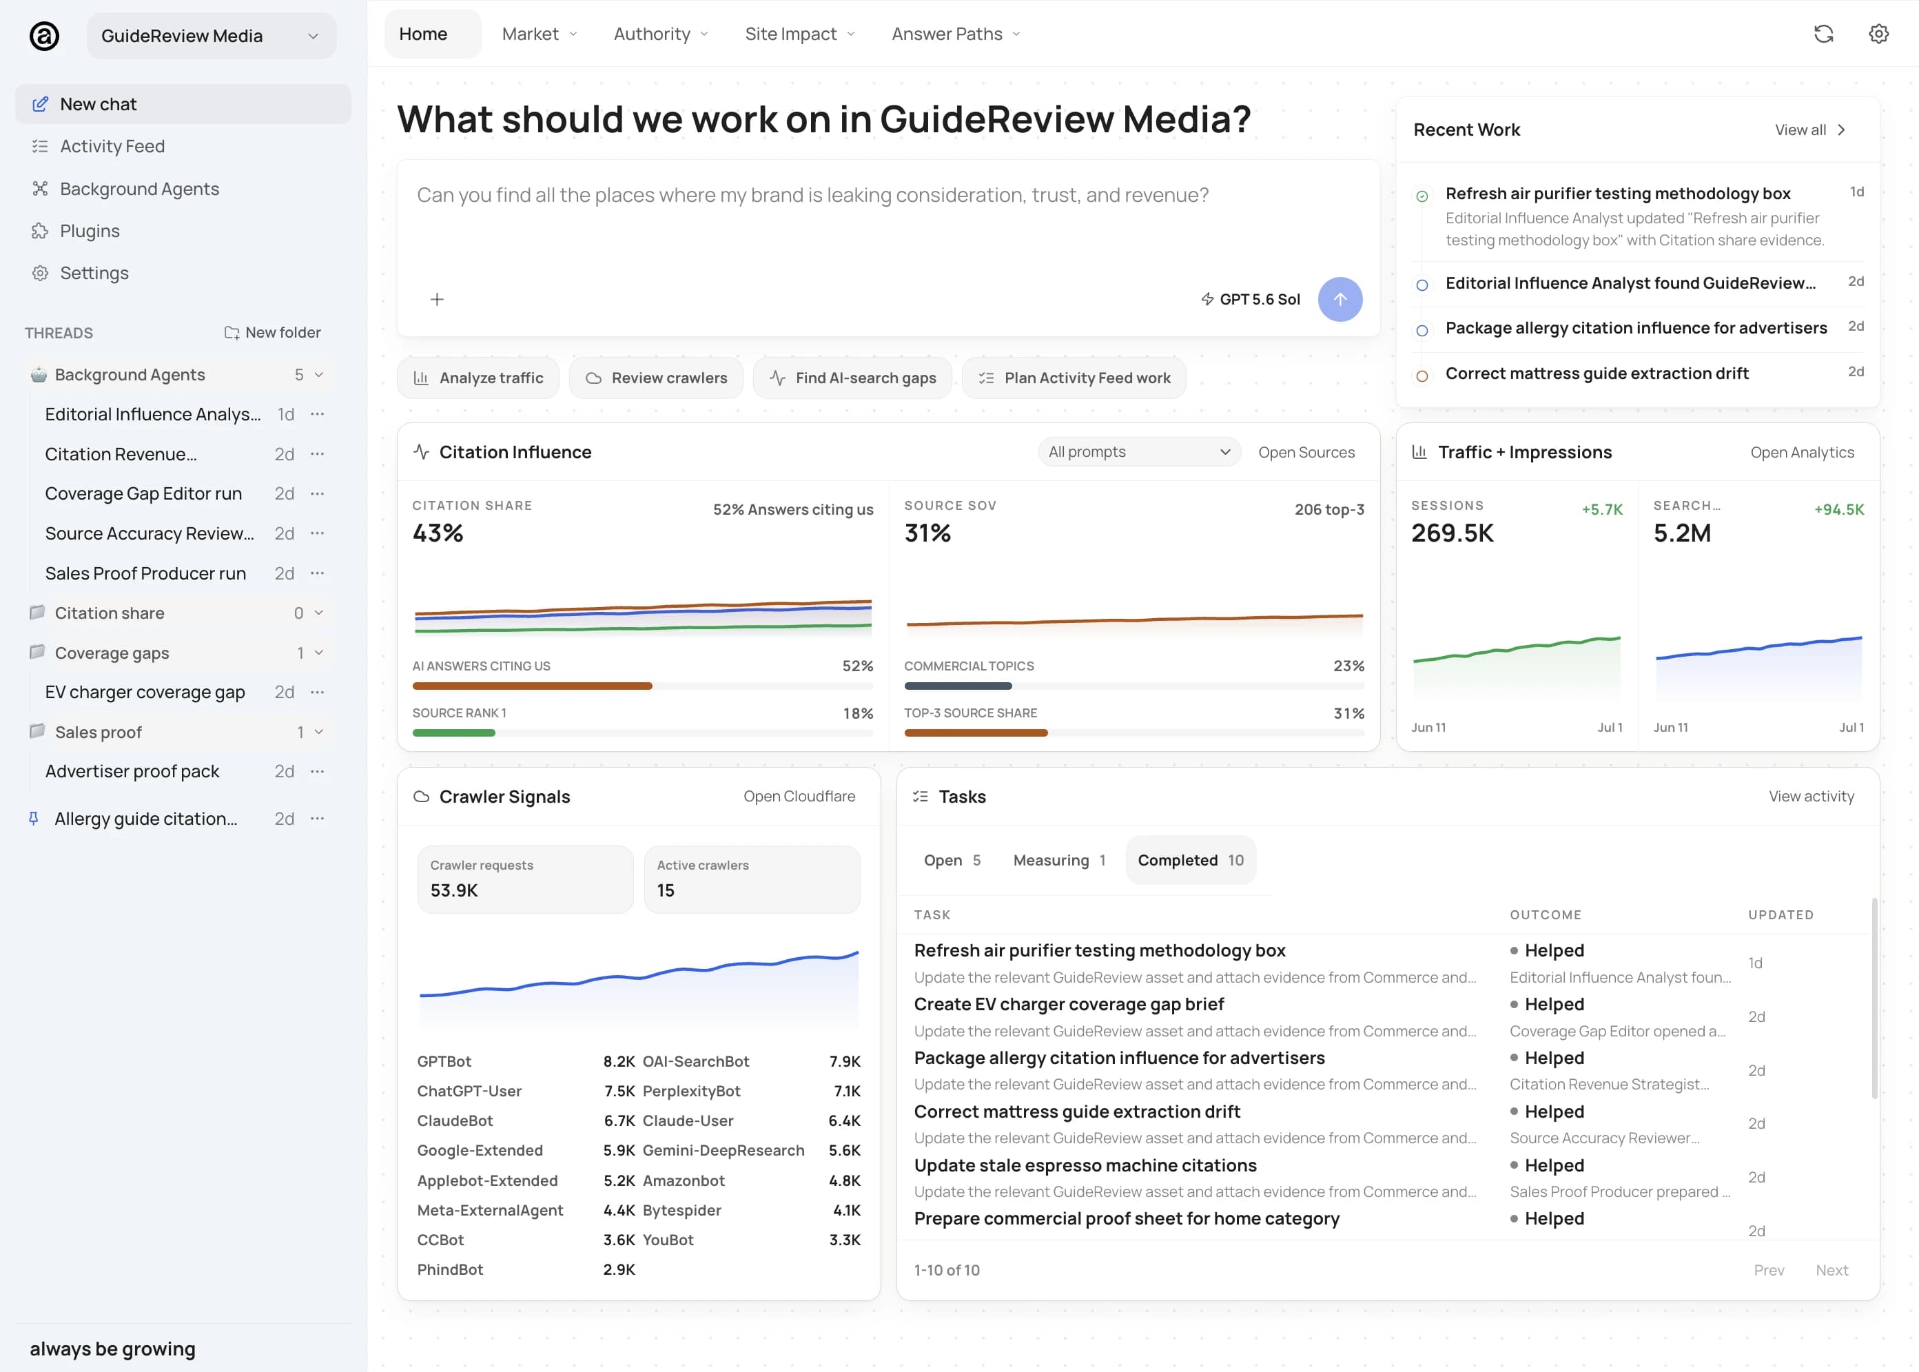Click the refresh icon in top bar
The height and width of the screenshot is (1372, 1919).
(x=1823, y=34)
